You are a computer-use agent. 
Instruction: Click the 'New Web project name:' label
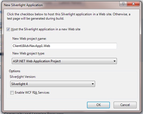(x=29, y=39)
